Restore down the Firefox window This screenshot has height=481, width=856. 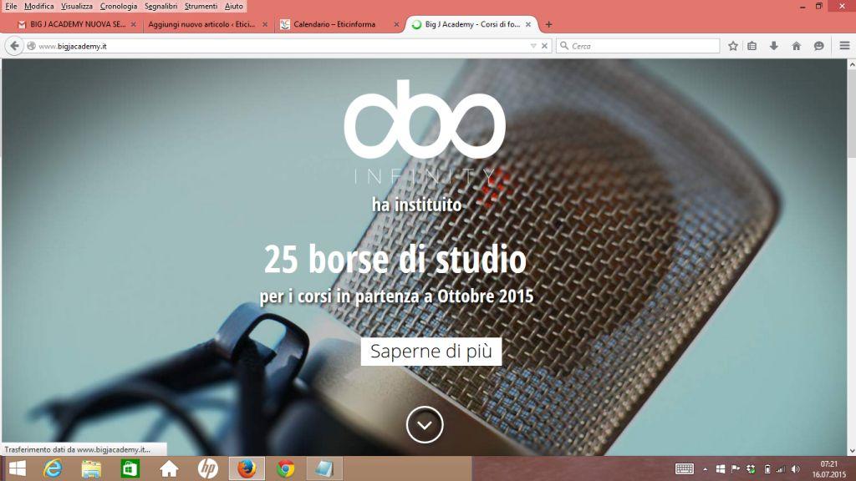[819, 7]
